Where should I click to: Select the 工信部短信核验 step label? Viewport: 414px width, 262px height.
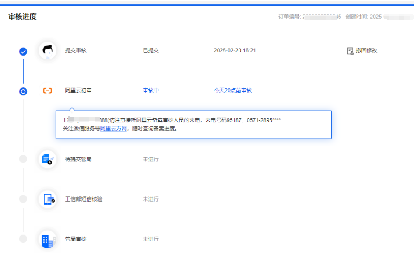[84, 199]
